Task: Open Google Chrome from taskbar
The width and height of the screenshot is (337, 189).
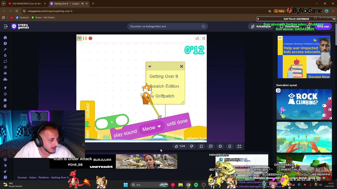Action: click(x=188, y=185)
